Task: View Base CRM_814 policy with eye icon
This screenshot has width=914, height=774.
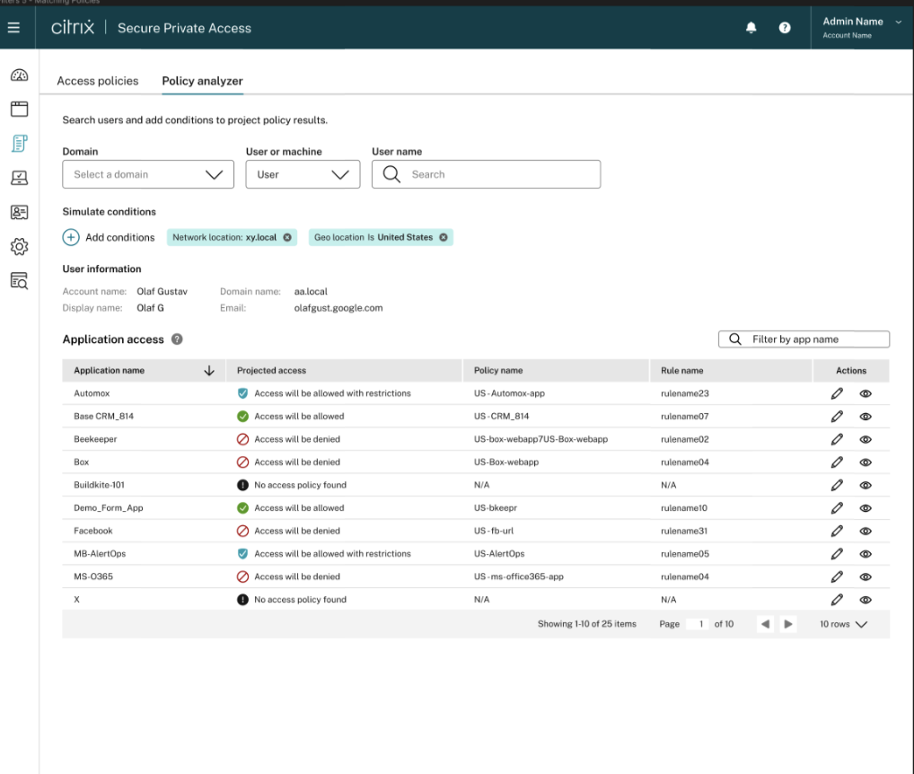Action: [x=866, y=417]
